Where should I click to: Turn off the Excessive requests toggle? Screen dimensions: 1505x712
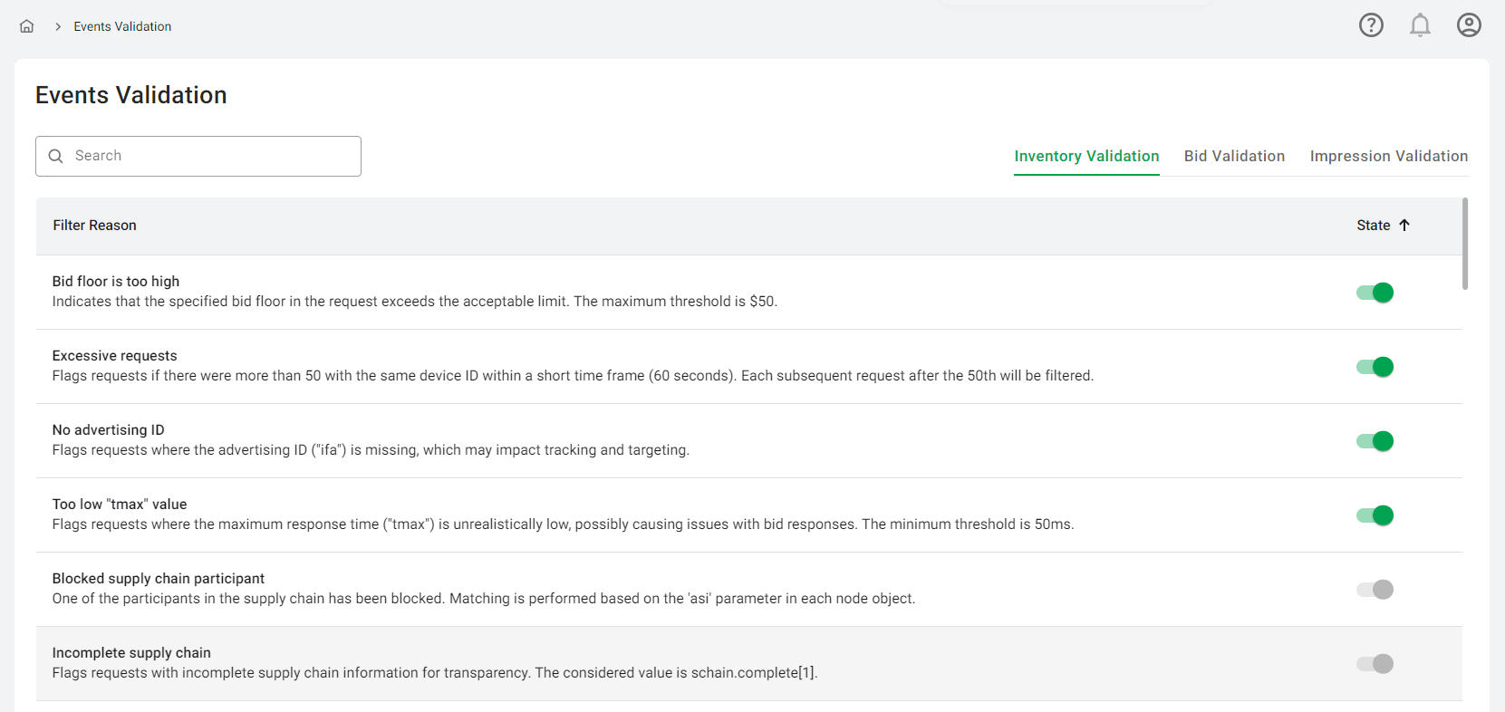click(x=1375, y=367)
